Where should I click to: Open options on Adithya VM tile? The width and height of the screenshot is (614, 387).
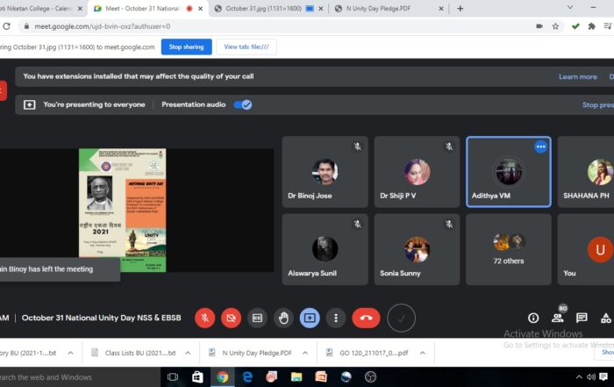click(541, 147)
